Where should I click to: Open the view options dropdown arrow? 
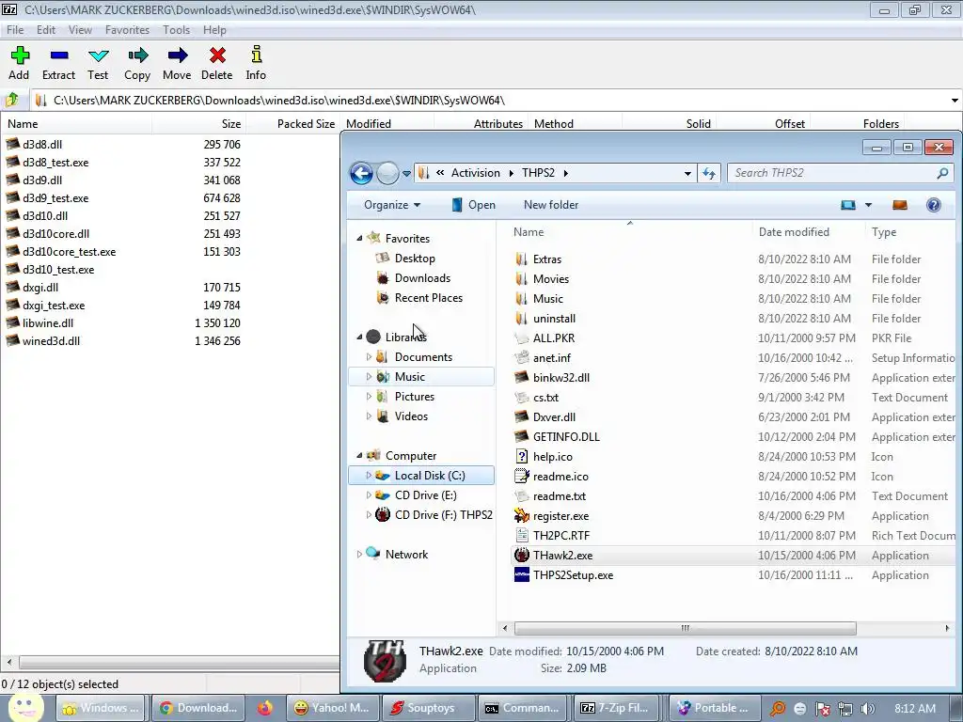[x=868, y=205]
